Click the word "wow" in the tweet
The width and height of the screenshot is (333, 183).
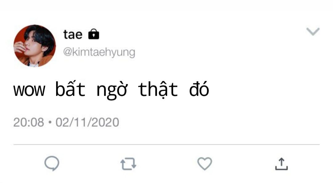click(29, 90)
